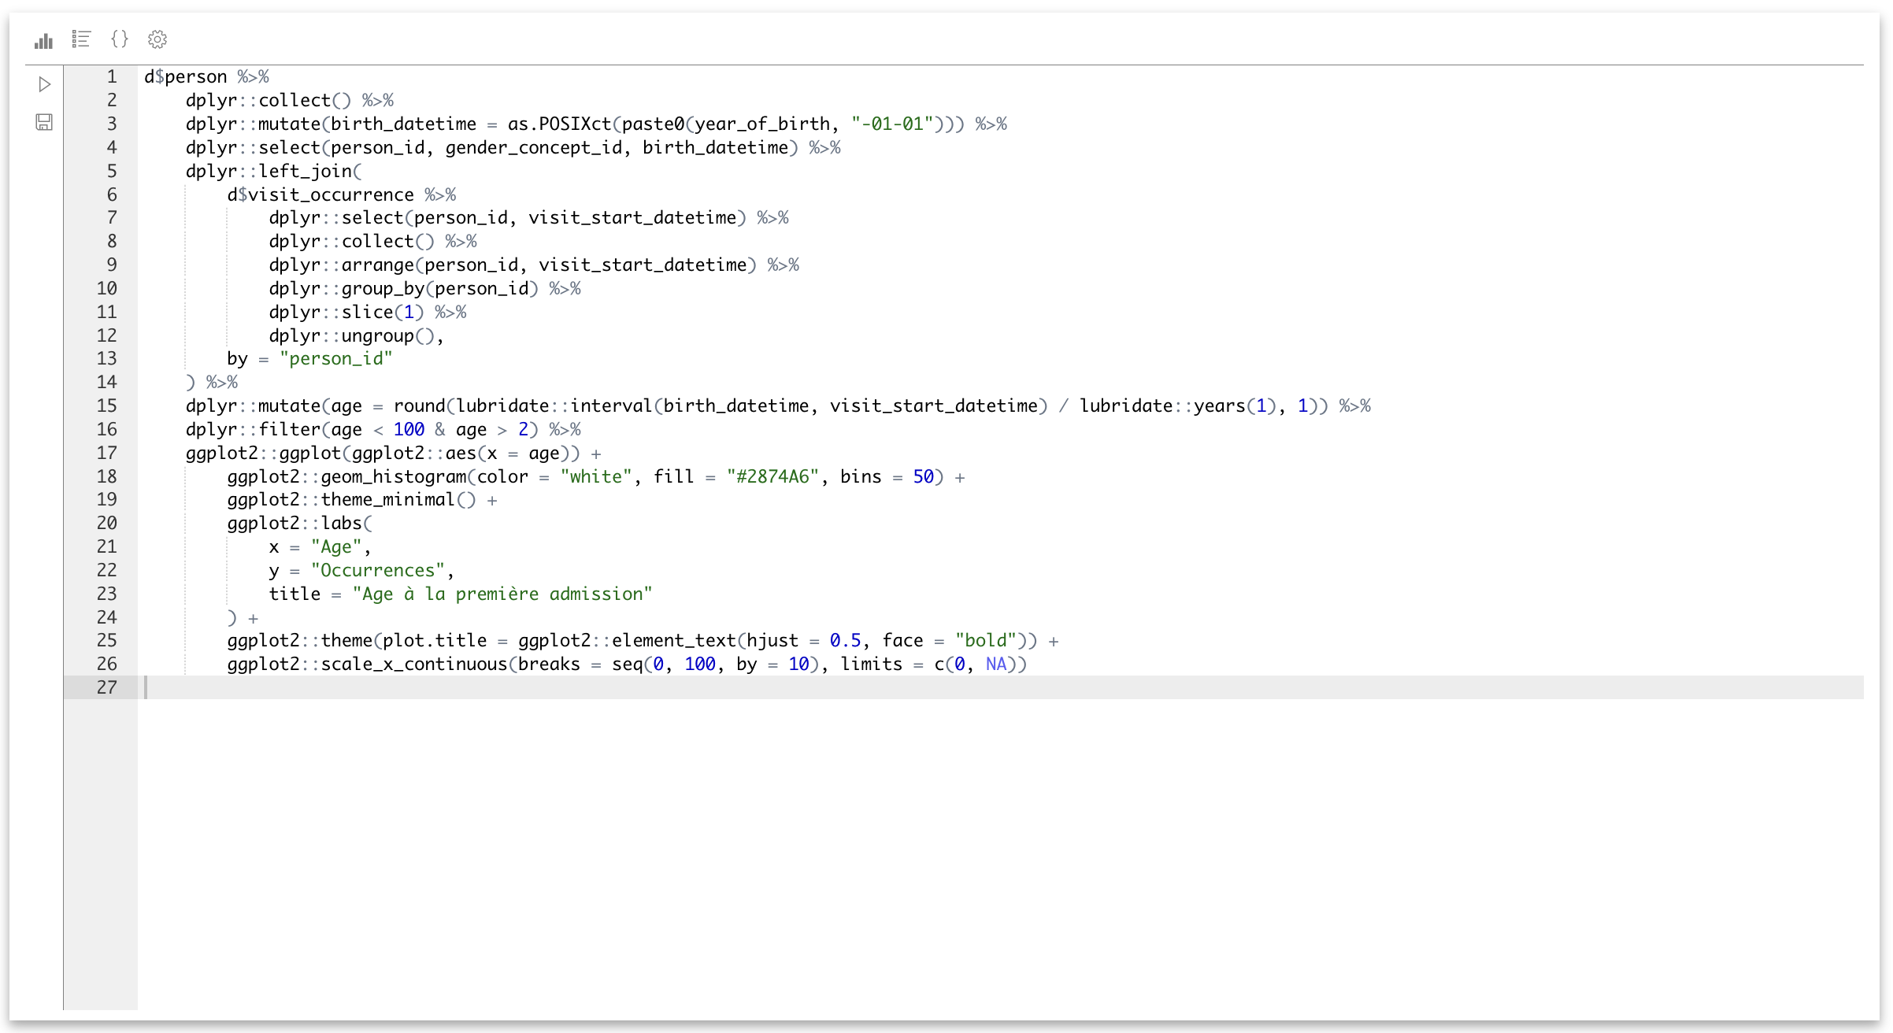
Task: Click the string "person_id" on line 13
Action: (x=336, y=359)
